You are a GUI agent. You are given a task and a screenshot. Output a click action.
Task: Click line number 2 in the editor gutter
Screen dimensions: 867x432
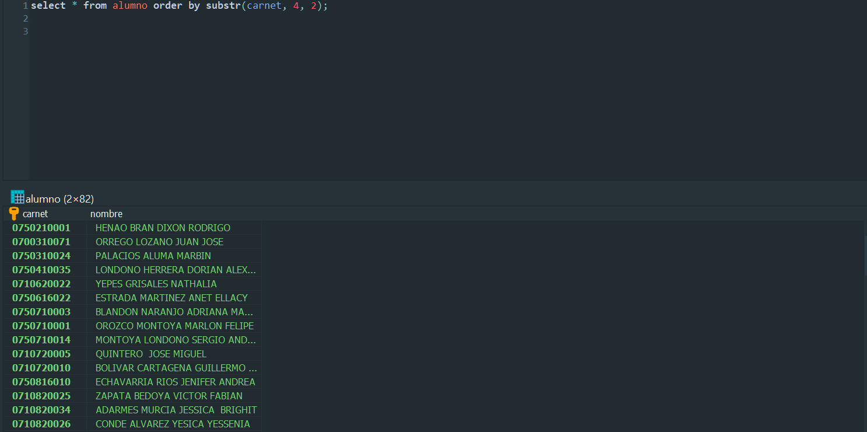point(25,19)
